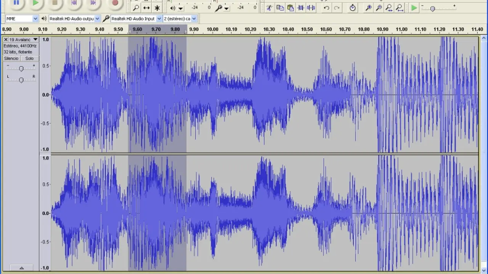The width and height of the screenshot is (488, 274).
Task: Undo the last action
Action: point(326,8)
